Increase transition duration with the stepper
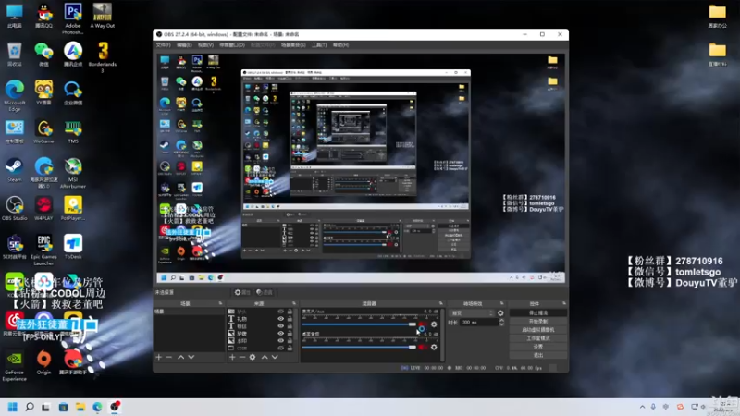 tap(501, 320)
